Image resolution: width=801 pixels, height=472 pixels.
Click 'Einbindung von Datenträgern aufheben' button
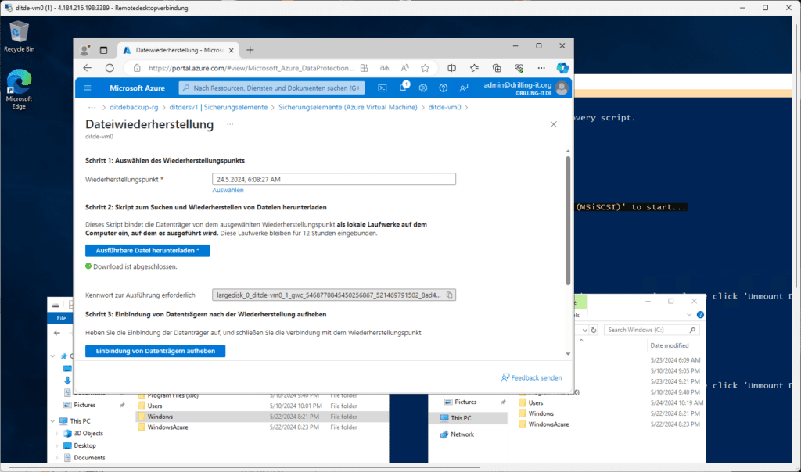point(156,351)
